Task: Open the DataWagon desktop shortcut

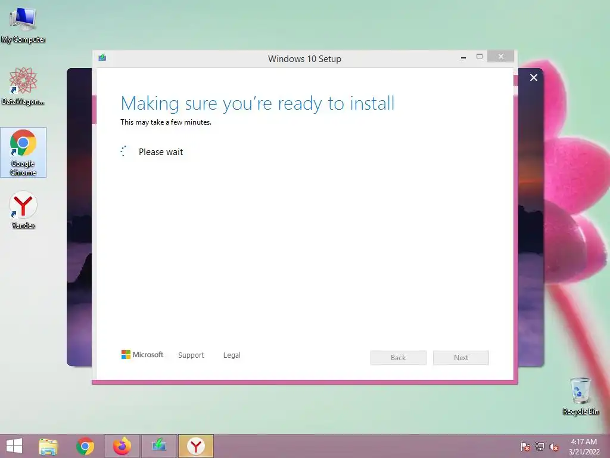Action: [23, 86]
